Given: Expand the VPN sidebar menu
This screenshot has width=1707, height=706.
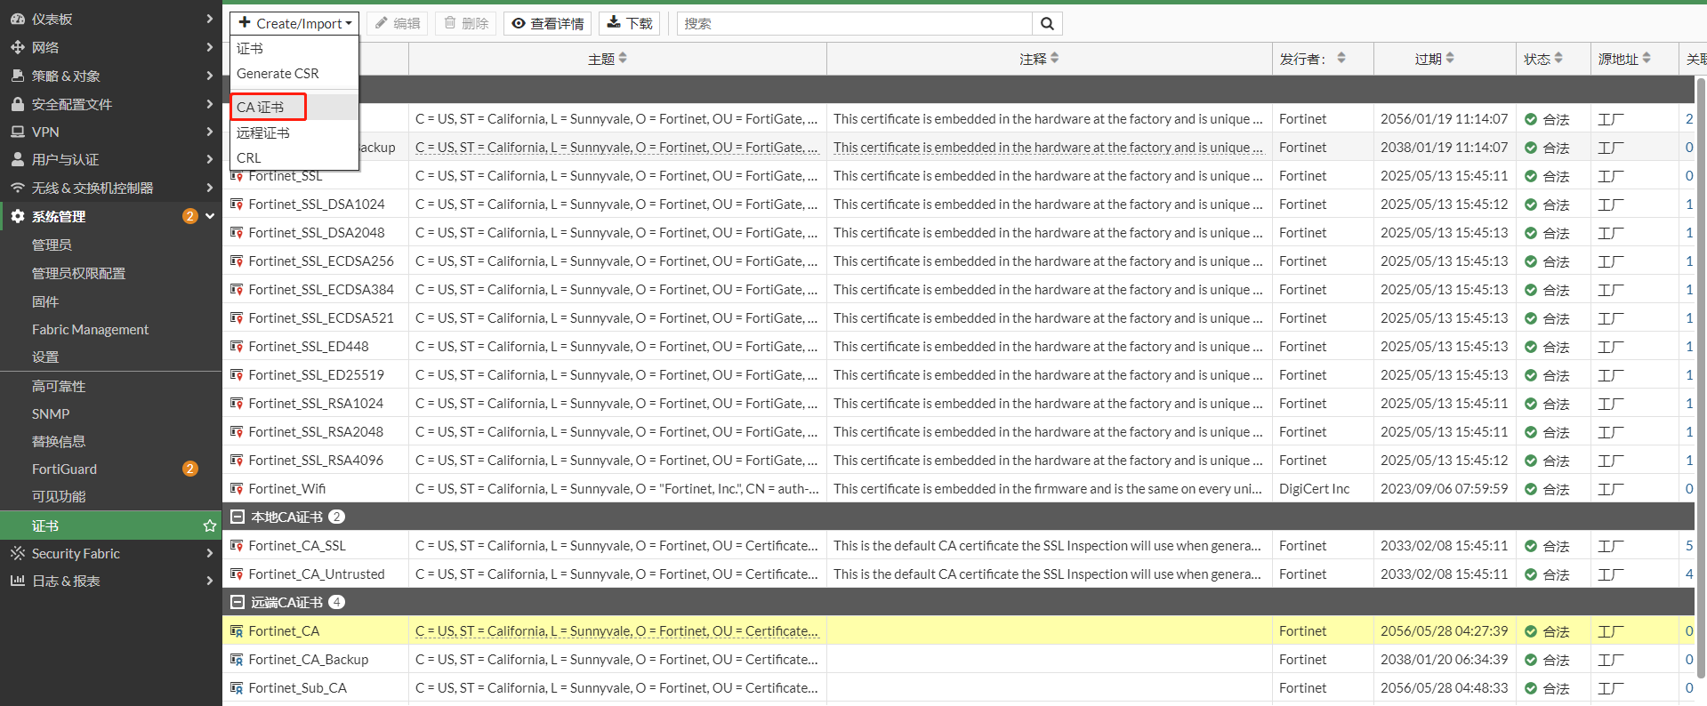Looking at the screenshot, I should tap(110, 132).
